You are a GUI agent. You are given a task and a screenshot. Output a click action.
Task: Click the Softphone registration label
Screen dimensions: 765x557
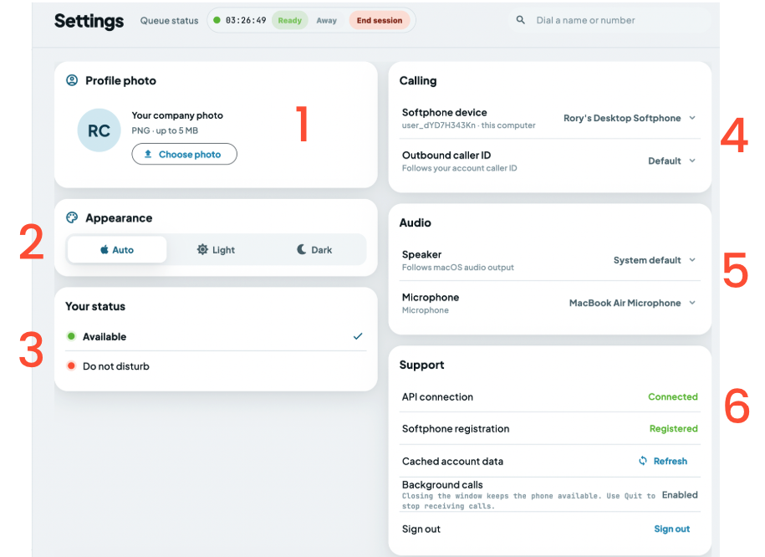click(456, 428)
